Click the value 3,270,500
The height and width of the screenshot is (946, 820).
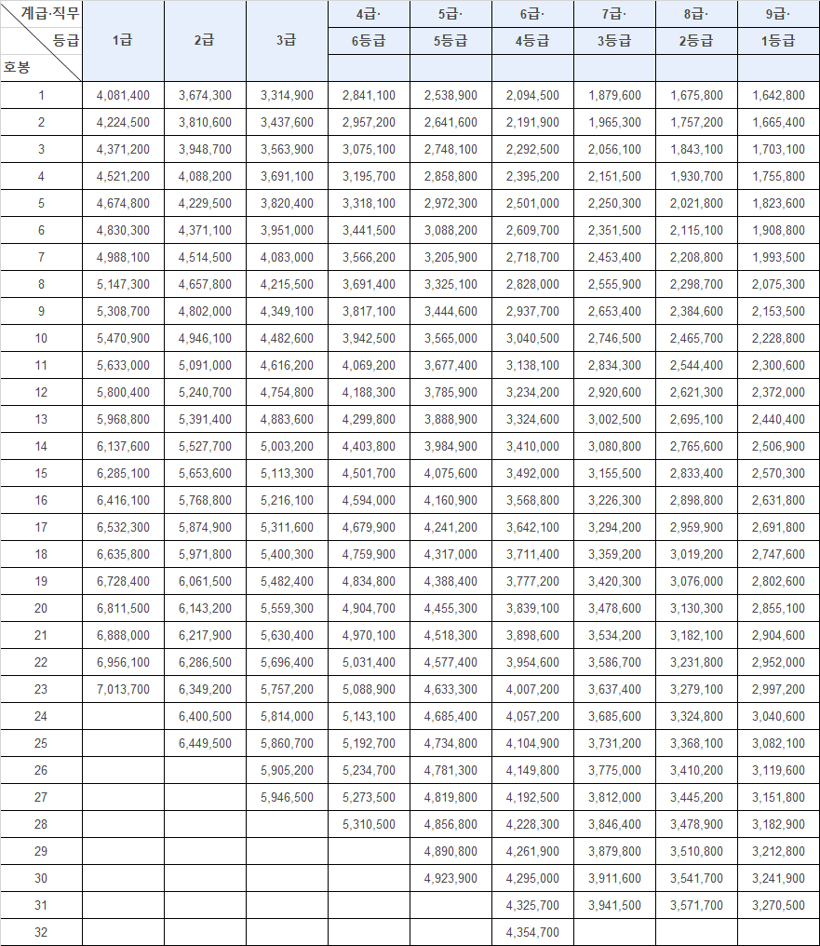(x=778, y=906)
